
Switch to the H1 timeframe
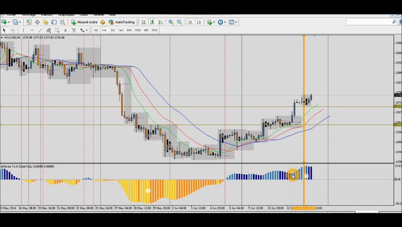[96, 30]
